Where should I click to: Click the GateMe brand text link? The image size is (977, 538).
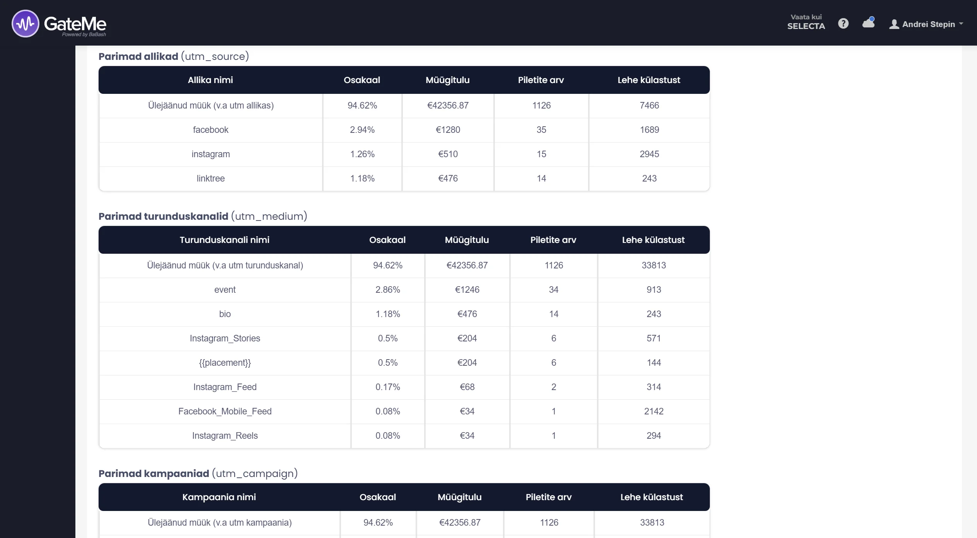tap(75, 24)
